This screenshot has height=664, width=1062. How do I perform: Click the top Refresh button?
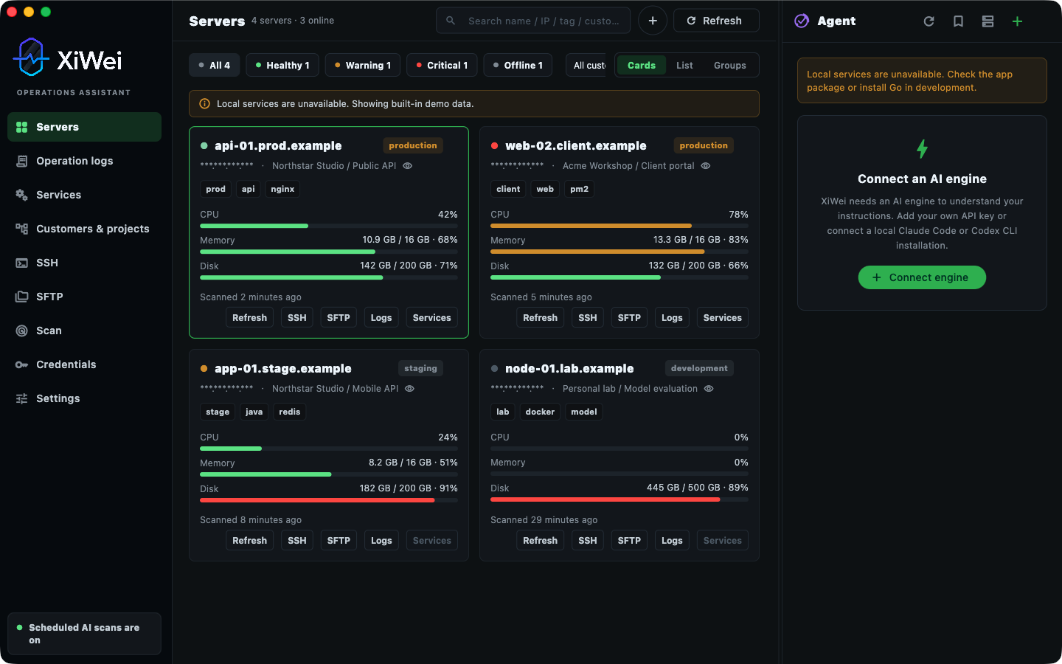click(x=716, y=21)
